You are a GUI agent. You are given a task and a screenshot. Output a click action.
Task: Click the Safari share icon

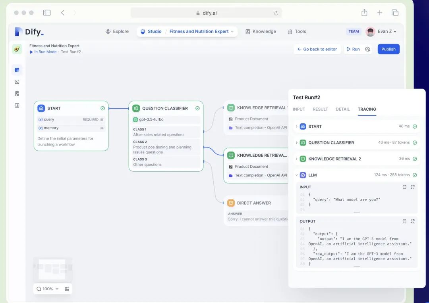(x=364, y=13)
